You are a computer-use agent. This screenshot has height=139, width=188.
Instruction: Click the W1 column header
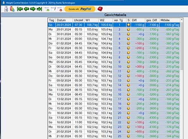click(91, 20)
